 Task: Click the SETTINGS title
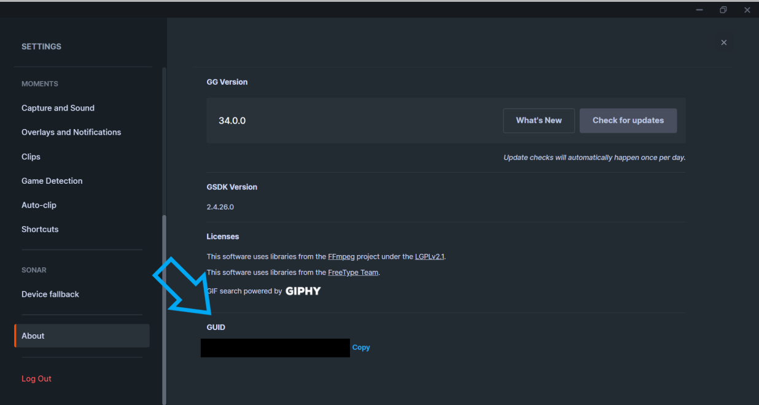(41, 47)
